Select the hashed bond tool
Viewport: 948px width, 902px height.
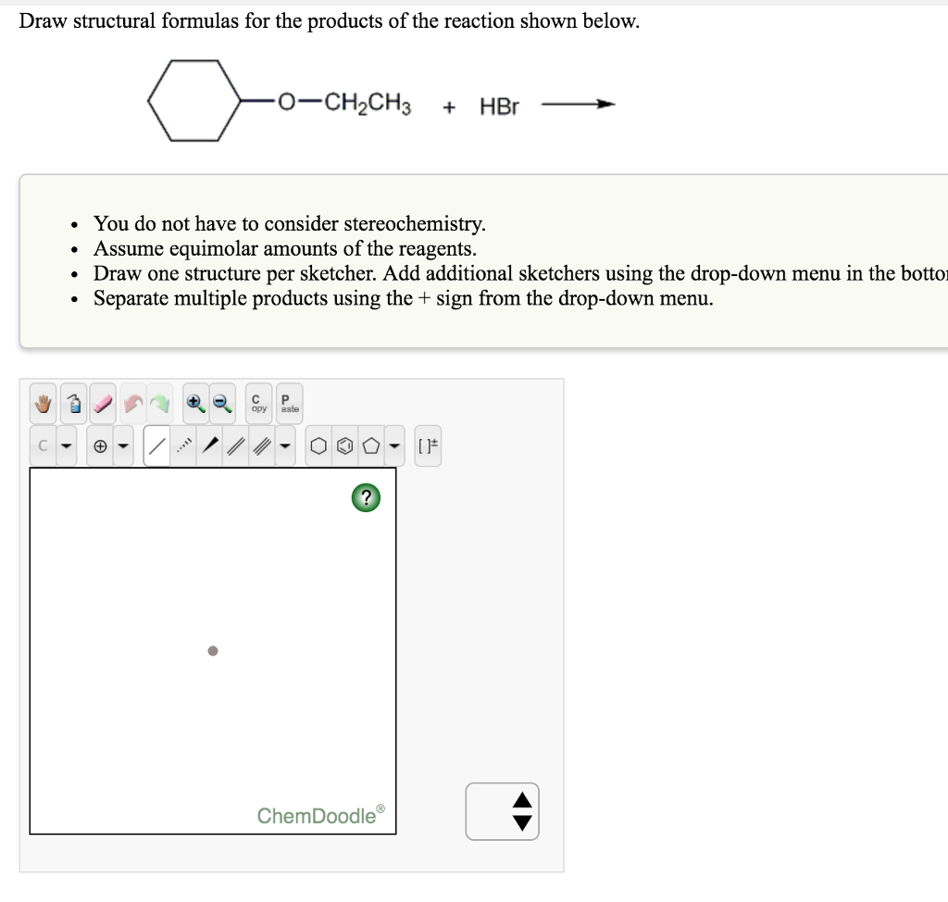point(183,445)
